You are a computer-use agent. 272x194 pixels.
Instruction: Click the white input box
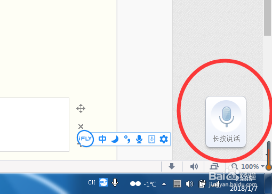point(35,125)
